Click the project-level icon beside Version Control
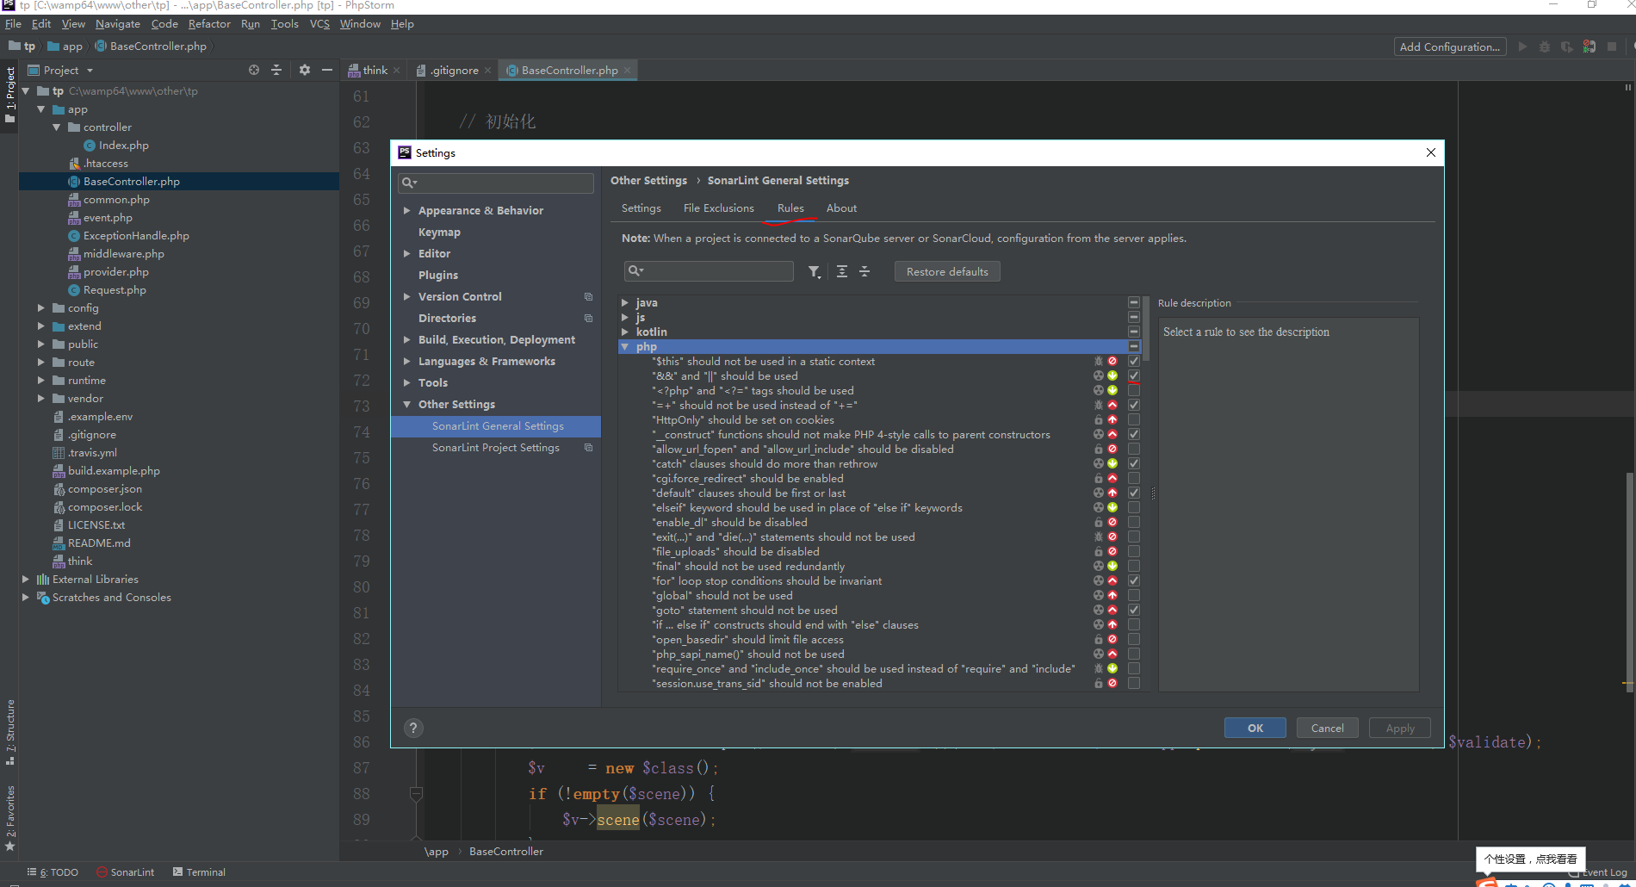The width and height of the screenshot is (1636, 887). pyautogui.click(x=588, y=297)
